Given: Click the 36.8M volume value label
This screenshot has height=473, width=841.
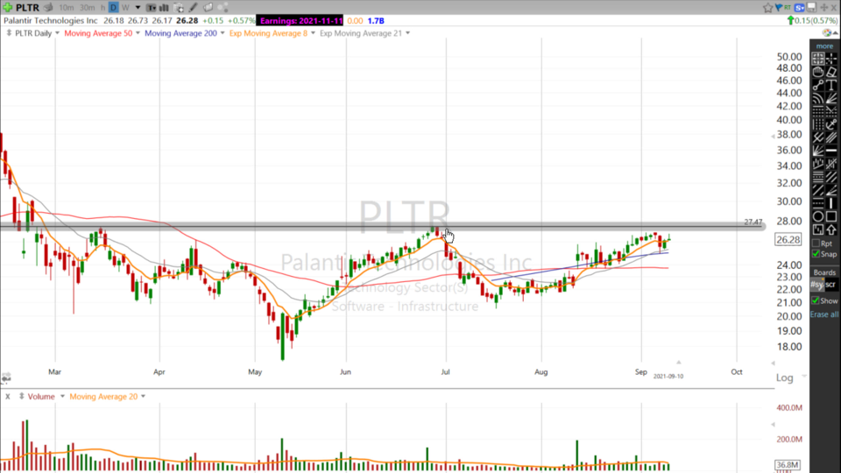Looking at the screenshot, I should click(x=788, y=465).
